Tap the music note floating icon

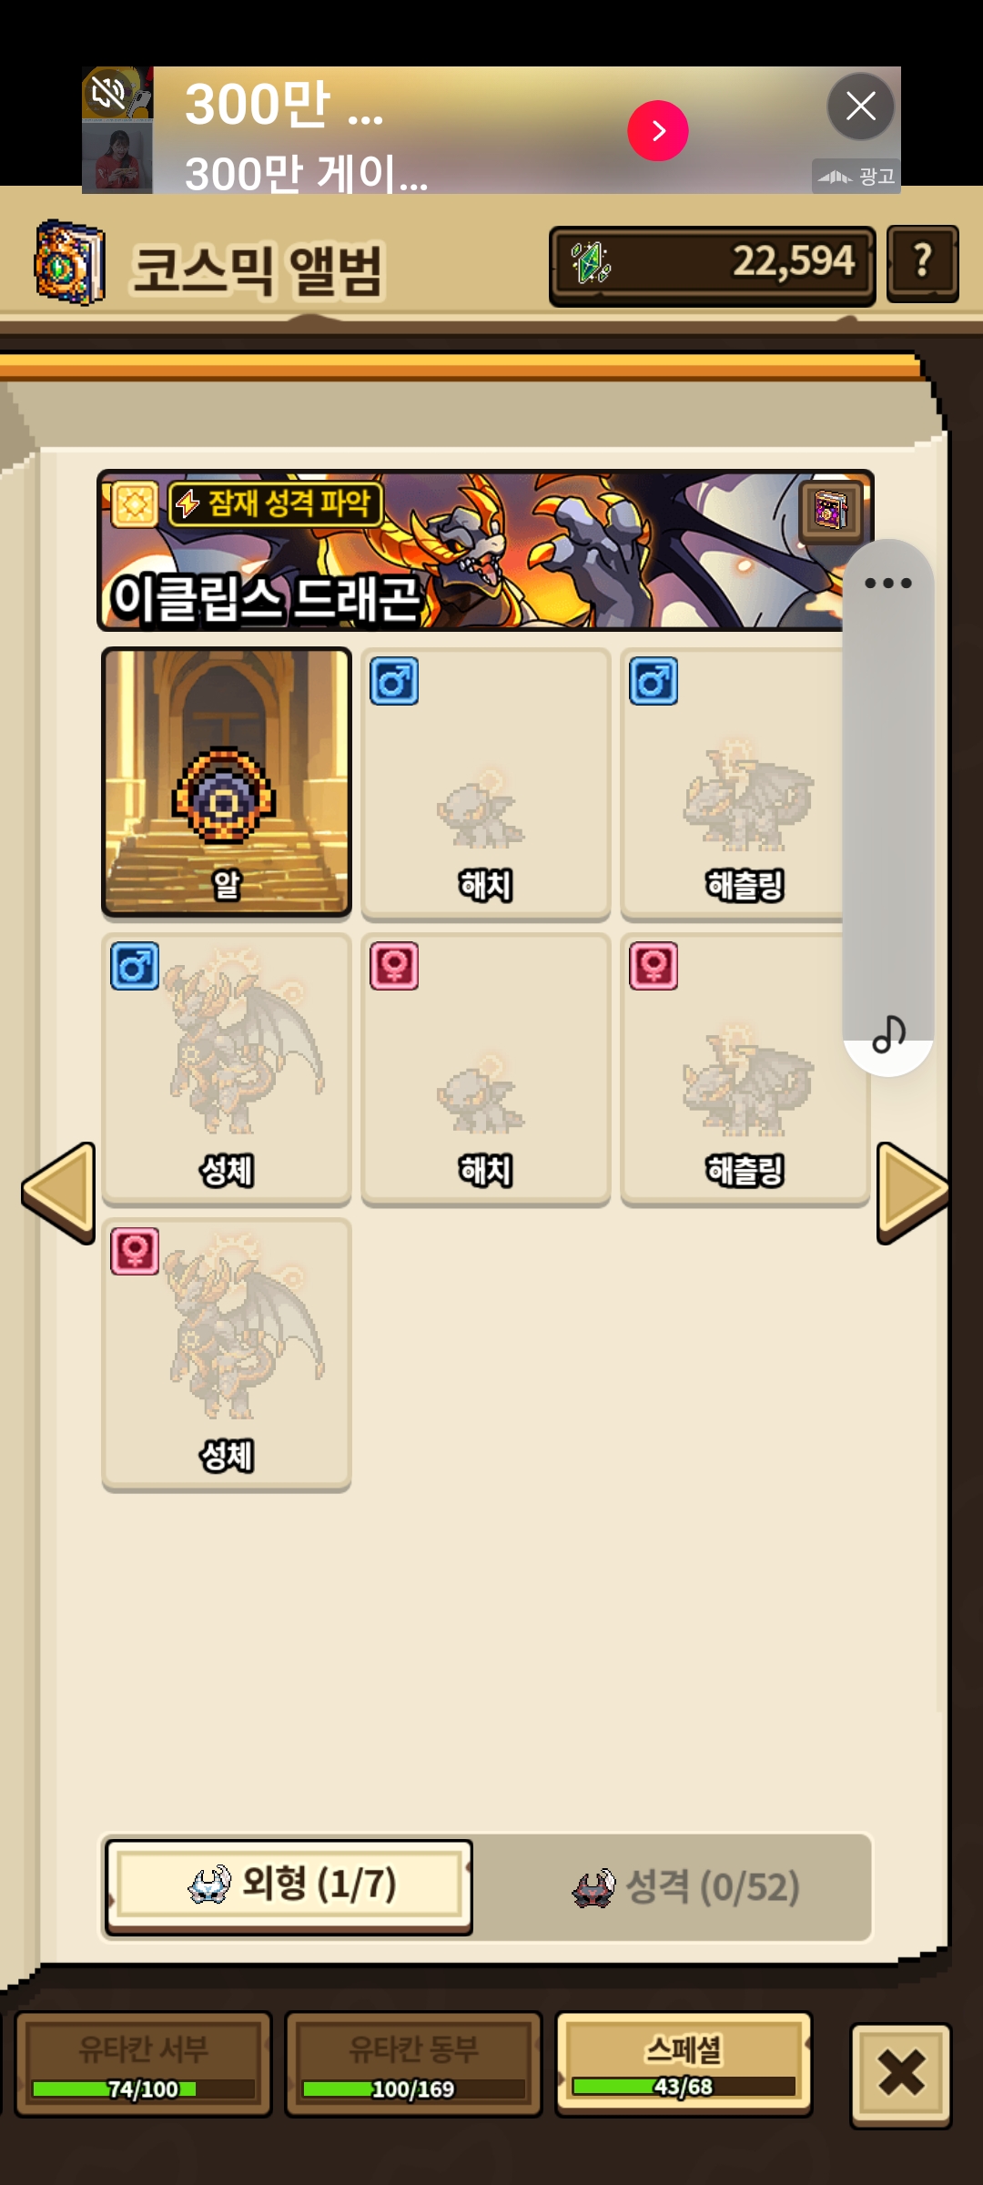point(888,1034)
